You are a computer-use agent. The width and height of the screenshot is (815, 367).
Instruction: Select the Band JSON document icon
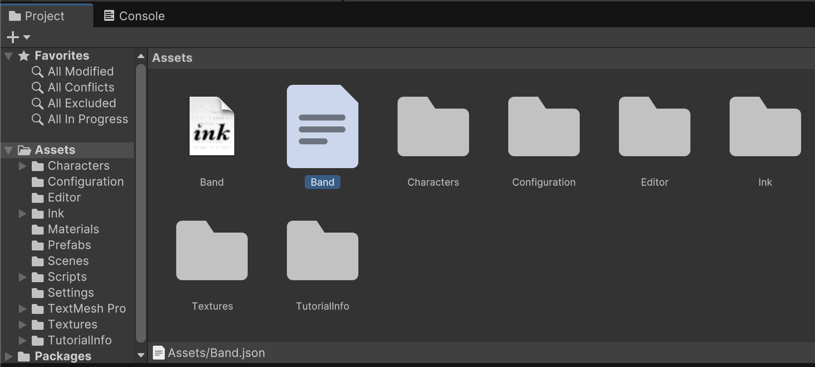[322, 126]
